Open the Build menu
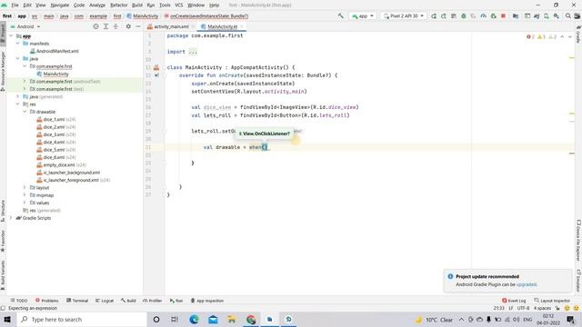Image resolution: width=582 pixels, height=327 pixels. click(137, 5)
